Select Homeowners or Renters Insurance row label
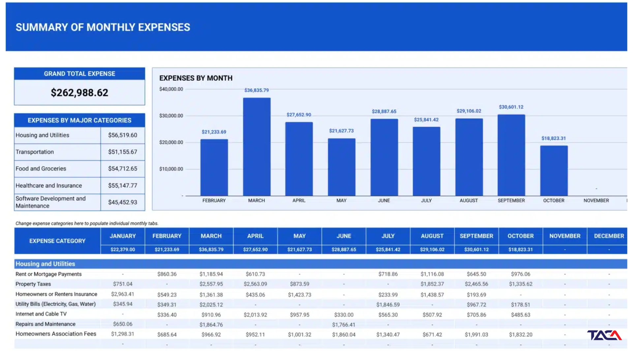The image size is (633, 356). (56, 294)
